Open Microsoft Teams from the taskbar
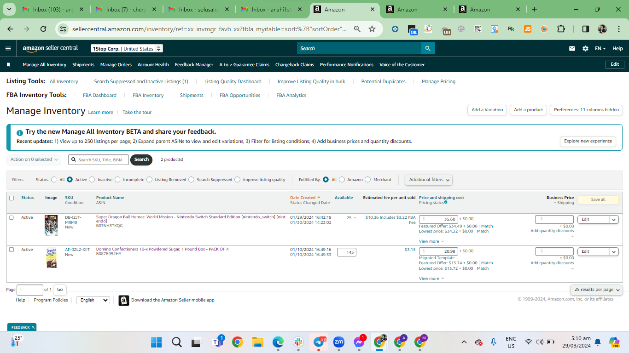This screenshot has width=629, height=353. [x=217, y=342]
